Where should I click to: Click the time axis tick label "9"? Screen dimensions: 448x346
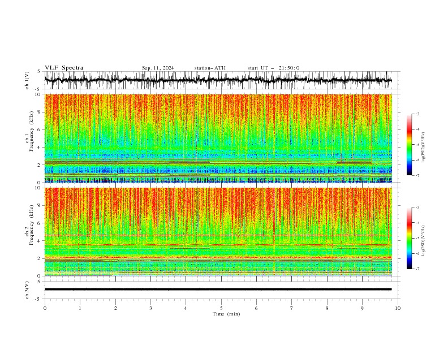(362, 308)
